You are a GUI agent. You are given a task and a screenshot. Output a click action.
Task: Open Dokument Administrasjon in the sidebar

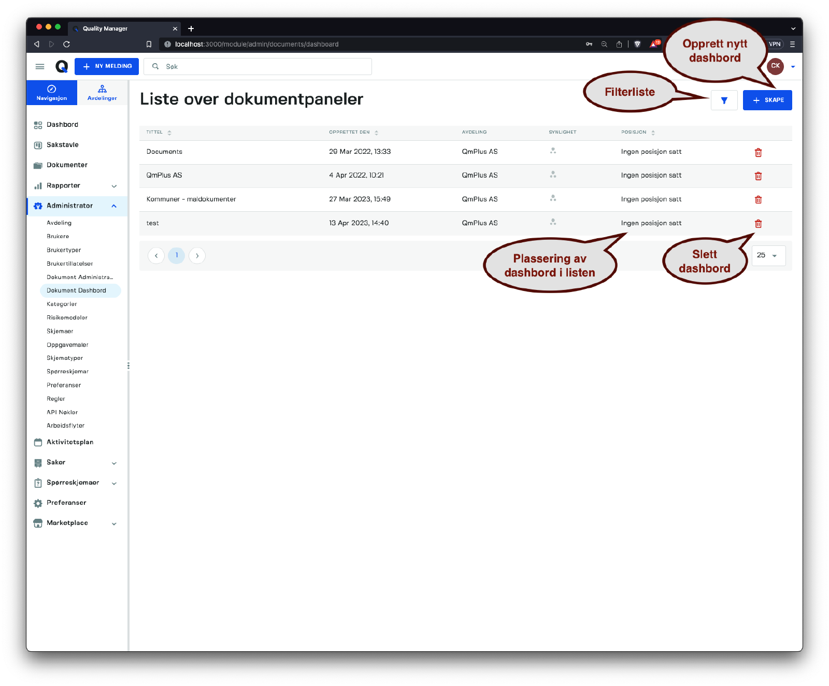79,277
